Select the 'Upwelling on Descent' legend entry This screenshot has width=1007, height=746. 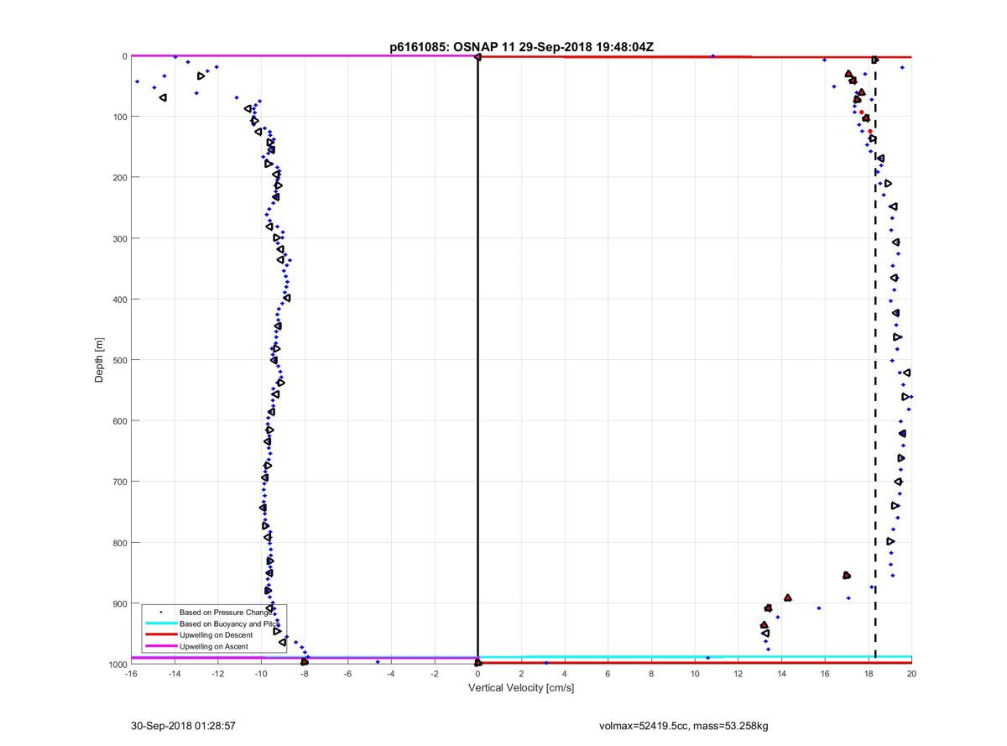[x=216, y=635]
